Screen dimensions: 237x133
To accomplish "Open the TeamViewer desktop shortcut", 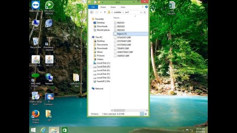I will pos(36,6).
